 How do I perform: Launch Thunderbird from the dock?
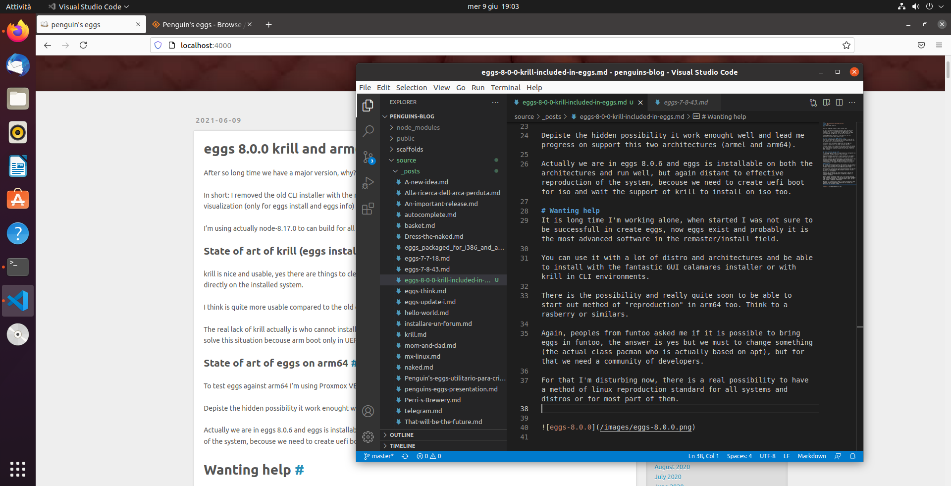[18, 65]
